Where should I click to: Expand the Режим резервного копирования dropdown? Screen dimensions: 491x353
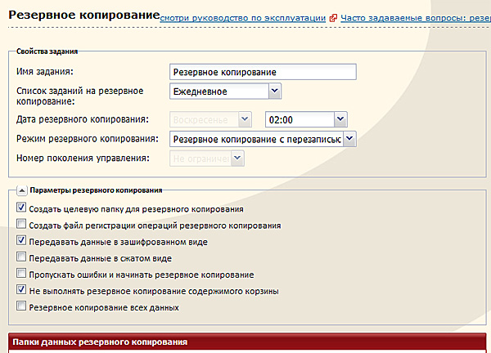[x=263, y=139]
